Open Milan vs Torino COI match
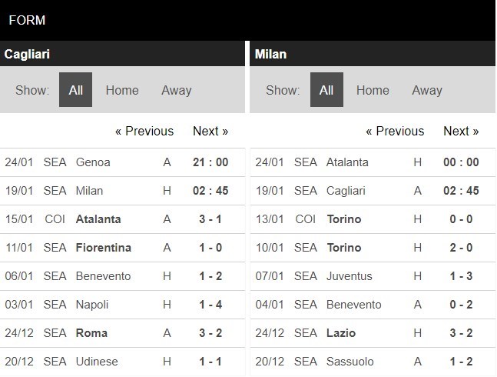The width and height of the screenshot is (497, 377). coord(373,219)
